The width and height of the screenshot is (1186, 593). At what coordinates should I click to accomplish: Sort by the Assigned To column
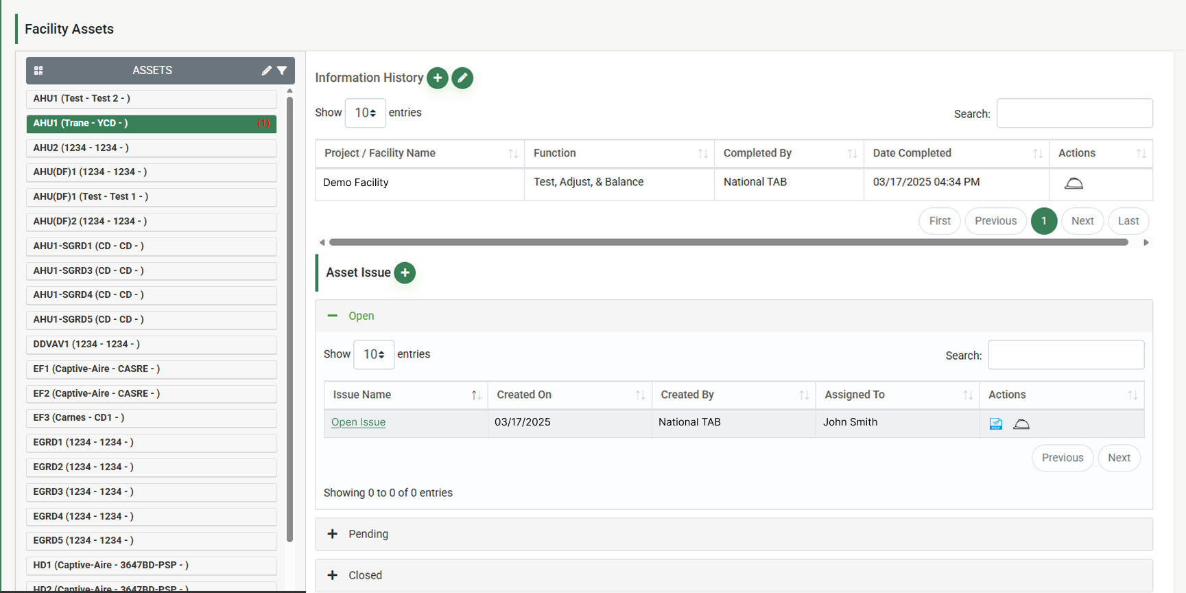point(897,395)
